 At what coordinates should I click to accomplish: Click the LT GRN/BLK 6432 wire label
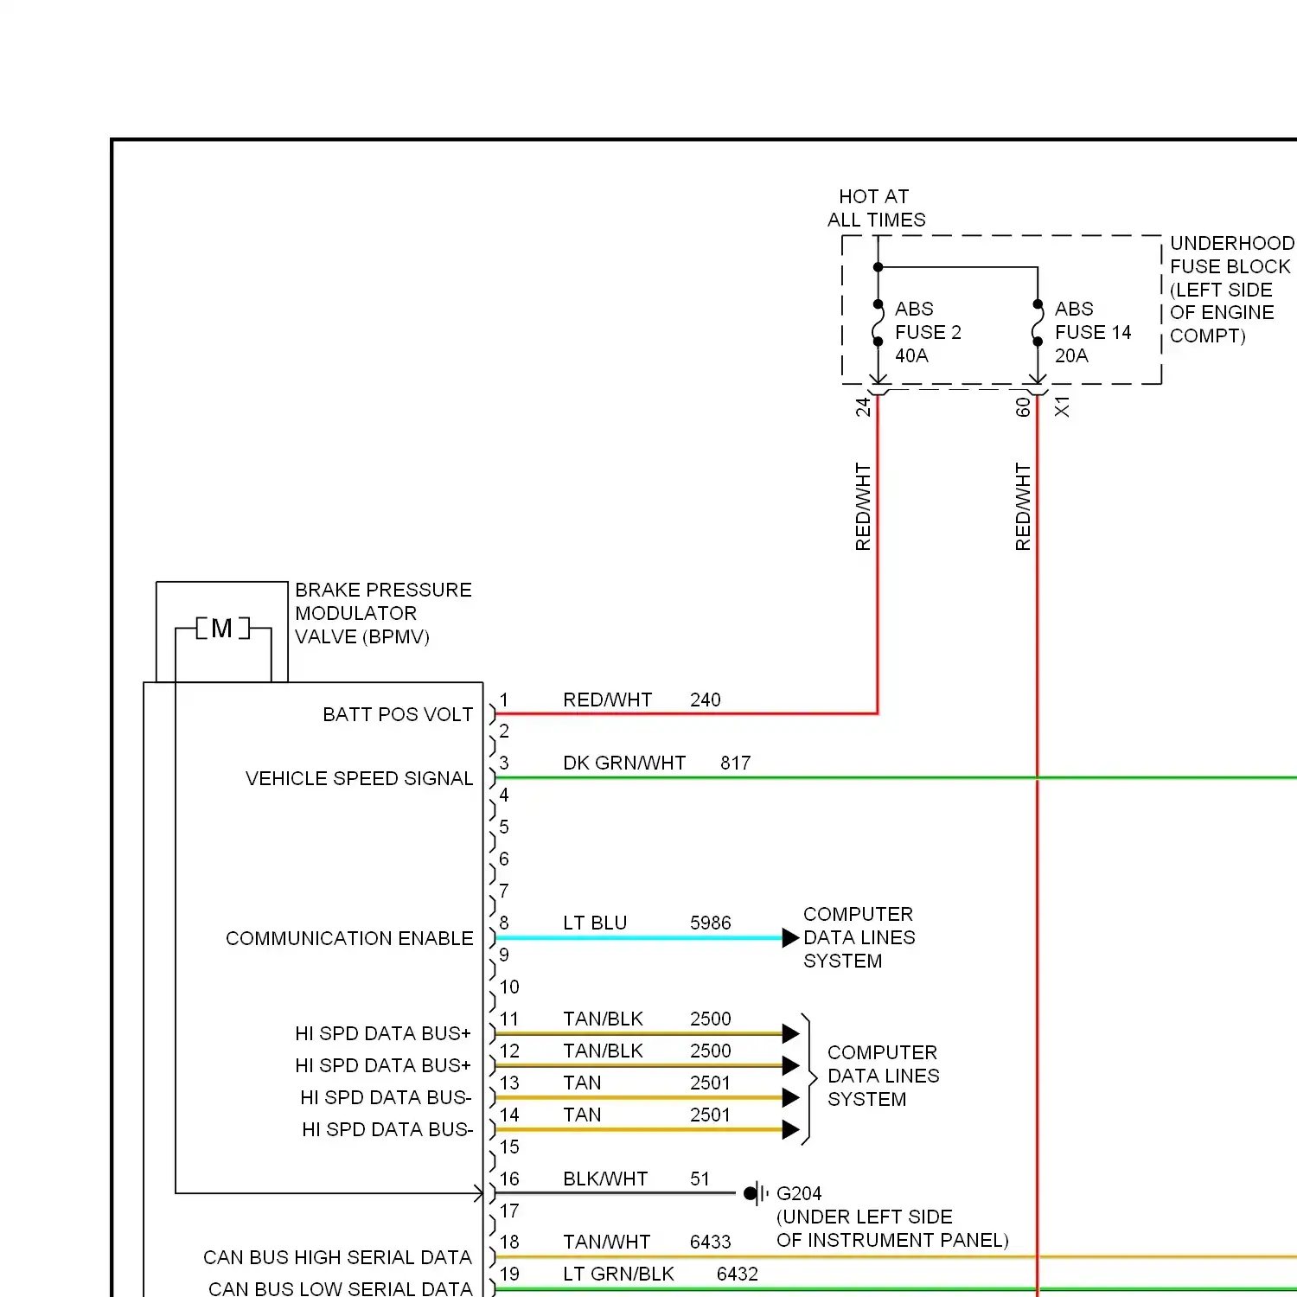point(661,1274)
